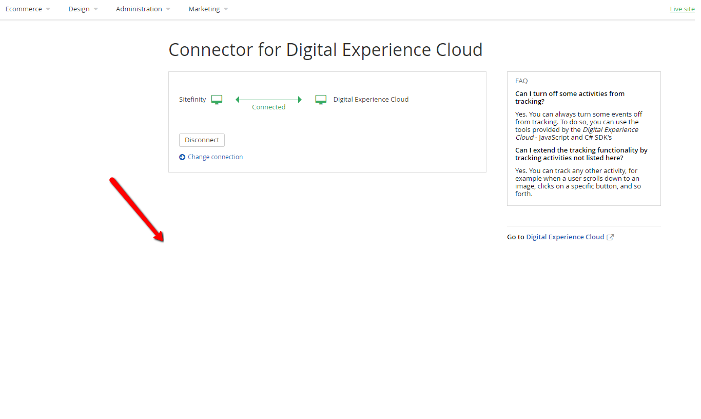Image resolution: width=701 pixels, height=419 pixels.
Task: Click the Disconnect button
Action: click(202, 140)
